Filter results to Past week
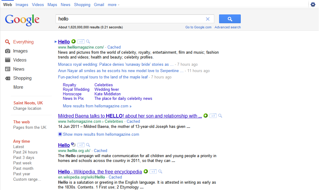The image size is (319, 190). point(22,163)
